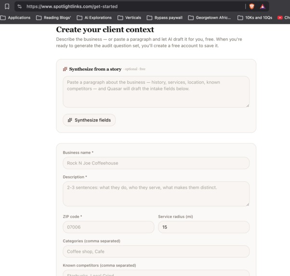Click the sparkle icon inside Synthesize fields button
290x276 pixels.
coord(70,120)
